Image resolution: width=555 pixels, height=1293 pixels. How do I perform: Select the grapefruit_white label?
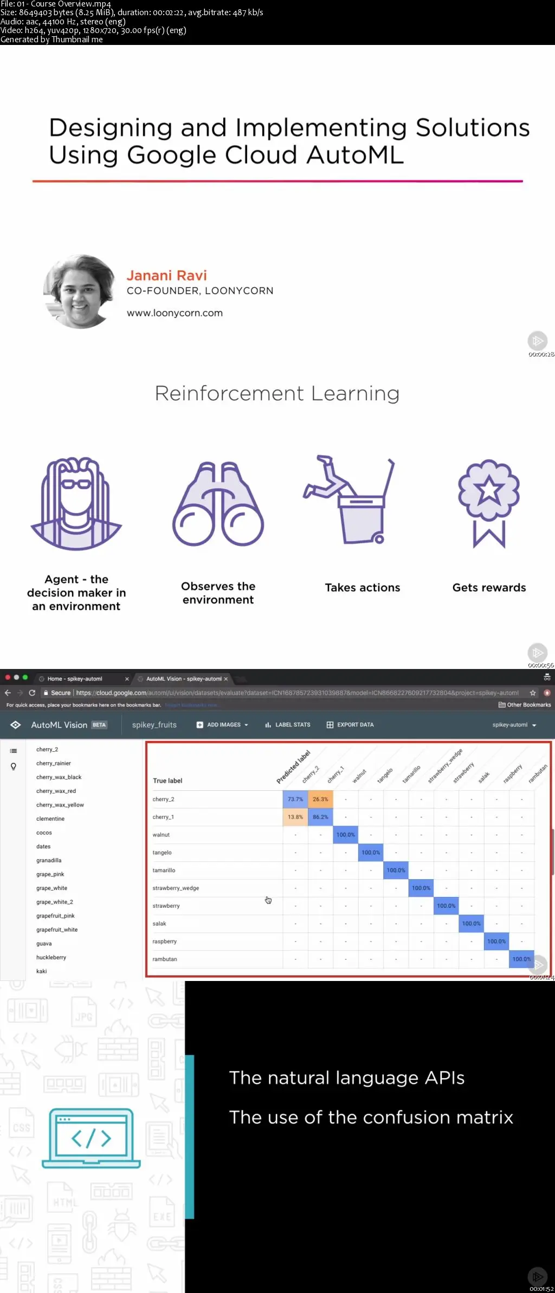[57, 930]
